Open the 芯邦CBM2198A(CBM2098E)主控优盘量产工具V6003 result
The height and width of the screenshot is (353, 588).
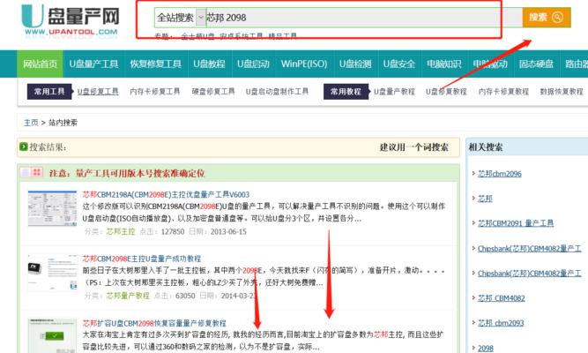(166, 194)
